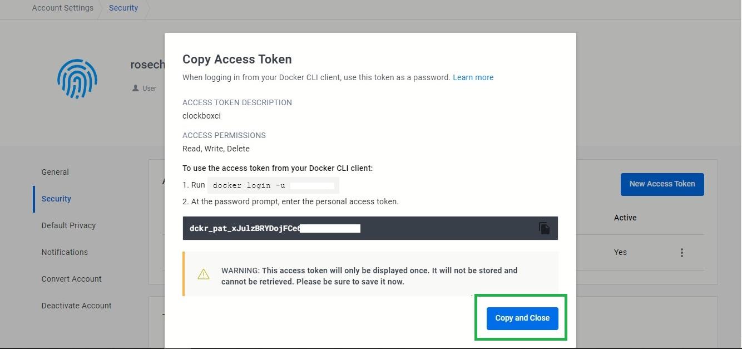Select the Security breadcrumb item
The width and height of the screenshot is (742, 349).
pos(123,8)
